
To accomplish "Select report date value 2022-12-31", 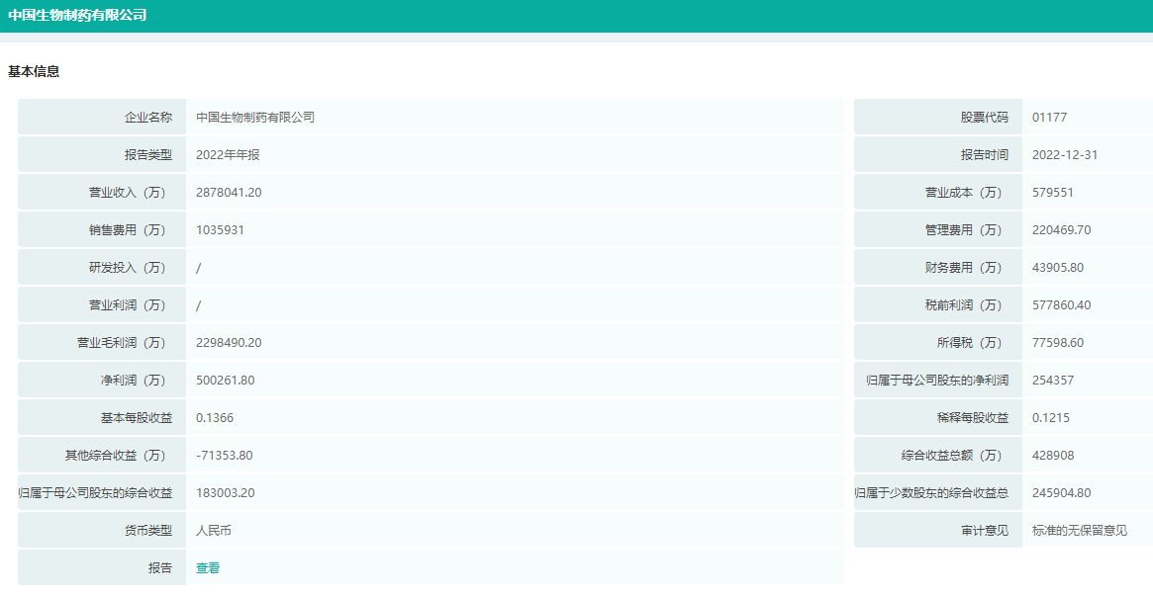I will click(1065, 154).
